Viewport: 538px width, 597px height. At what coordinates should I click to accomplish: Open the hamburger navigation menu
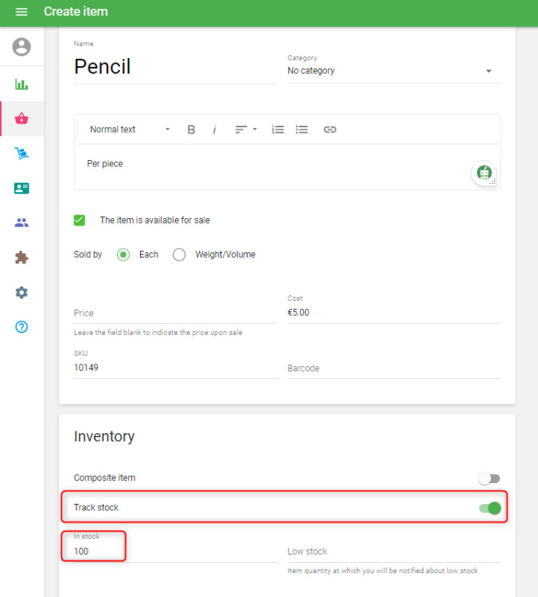tap(21, 12)
